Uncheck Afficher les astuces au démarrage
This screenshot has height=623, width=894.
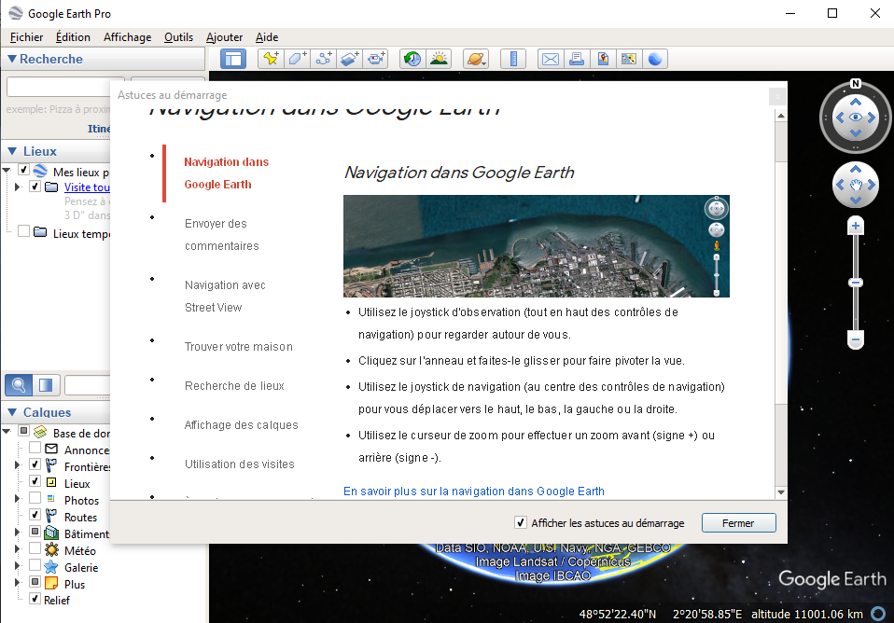(520, 522)
